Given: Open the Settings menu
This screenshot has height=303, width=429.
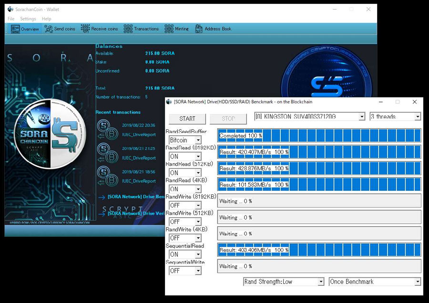Looking at the screenshot, I should (x=28, y=19).
